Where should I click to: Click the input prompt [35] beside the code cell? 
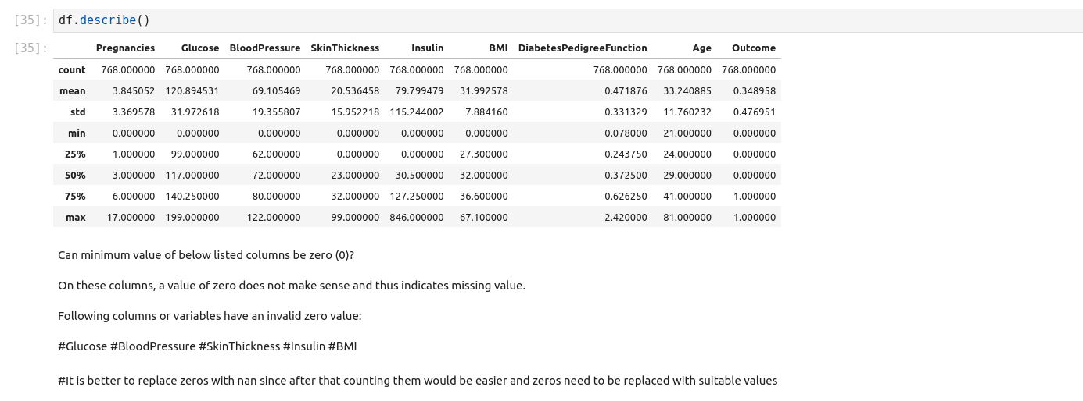30,20
